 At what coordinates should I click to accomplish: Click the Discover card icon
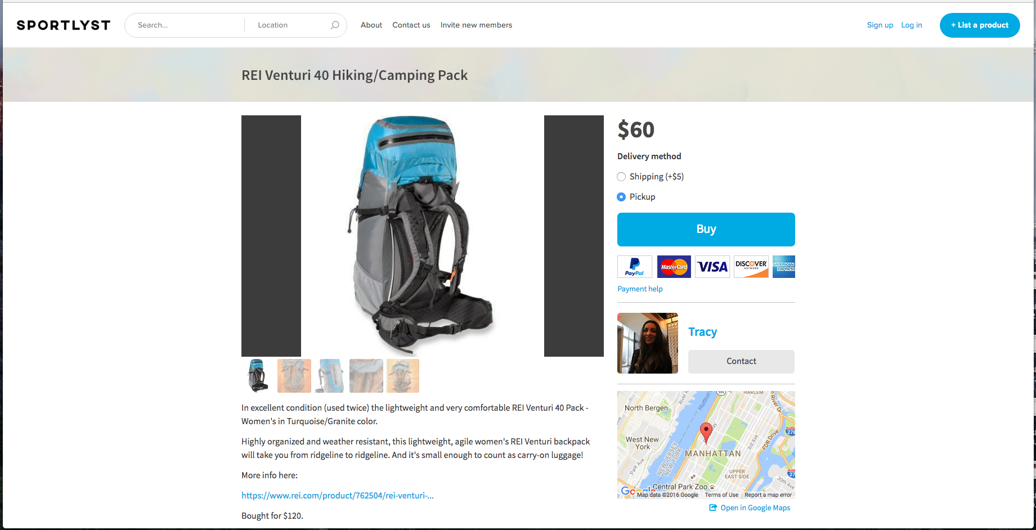click(751, 267)
